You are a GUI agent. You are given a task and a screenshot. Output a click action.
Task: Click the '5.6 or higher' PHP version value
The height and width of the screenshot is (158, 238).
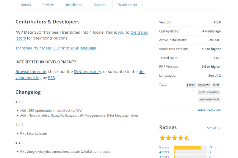tap(211, 66)
